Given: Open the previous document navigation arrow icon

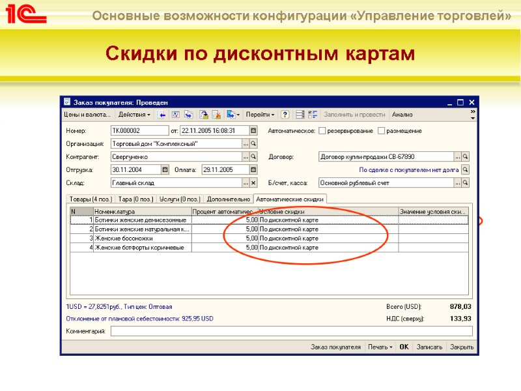Looking at the screenshot, I should pyautogui.click(x=162, y=114).
